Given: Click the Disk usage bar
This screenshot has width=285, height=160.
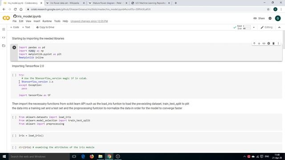Looking at the screenshot, I should [x=247, y=28].
